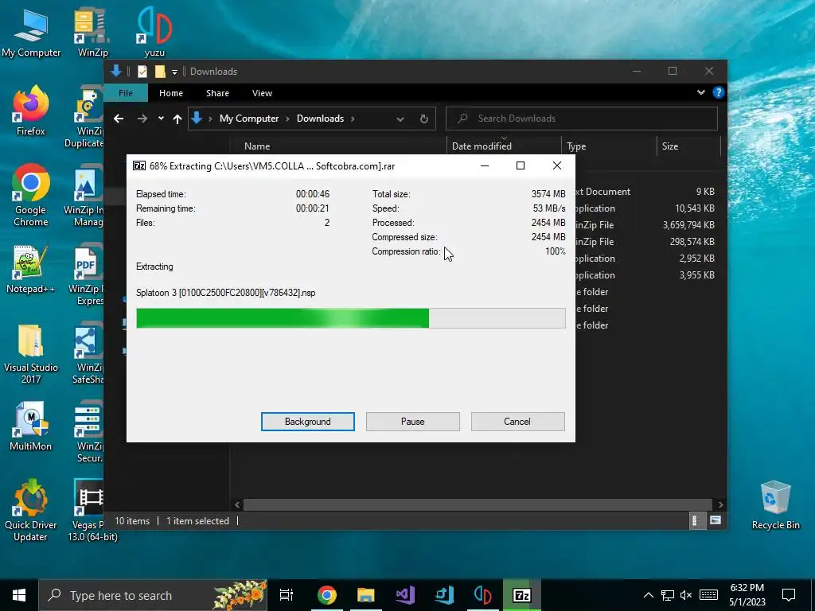Open the Notepad++ desktop shortcut
This screenshot has width=815, height=611.
point(31,269)
